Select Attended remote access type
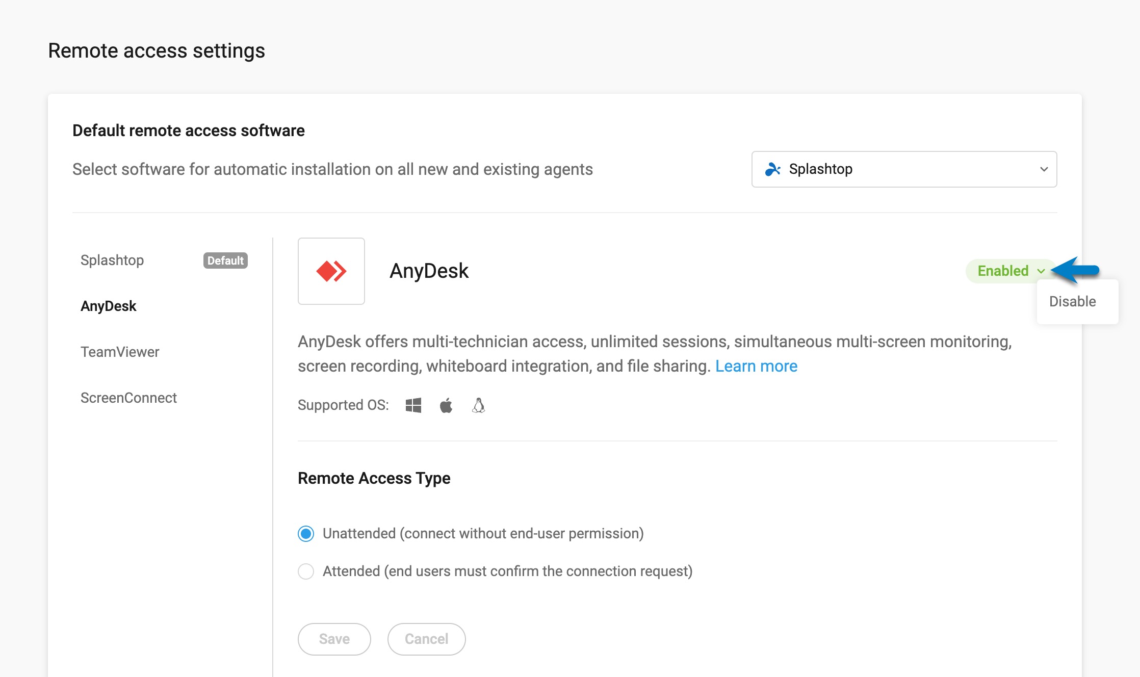Image resolution: width=1140 pixels, height=677 pixels. pyautogui.click(x=306, y=571)
